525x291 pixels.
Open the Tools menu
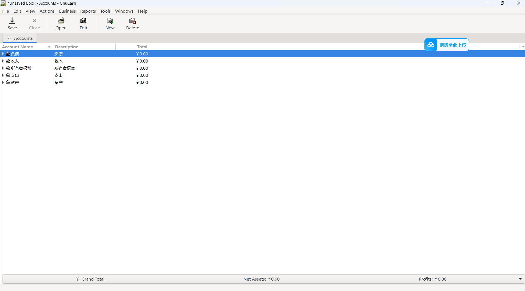pos(105,11)
